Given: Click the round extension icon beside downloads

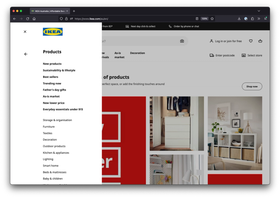Looking at the screenshot, I should point(246,19).
